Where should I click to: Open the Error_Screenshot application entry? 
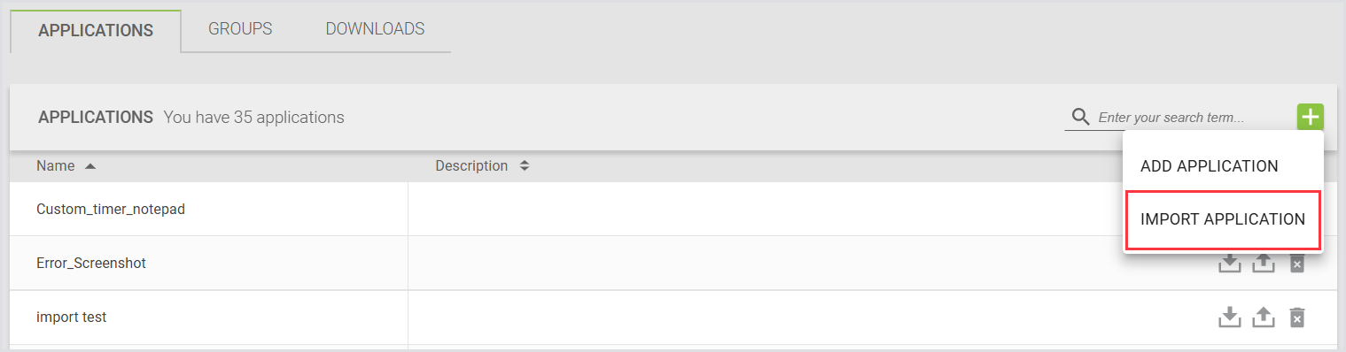coord(91,264)
